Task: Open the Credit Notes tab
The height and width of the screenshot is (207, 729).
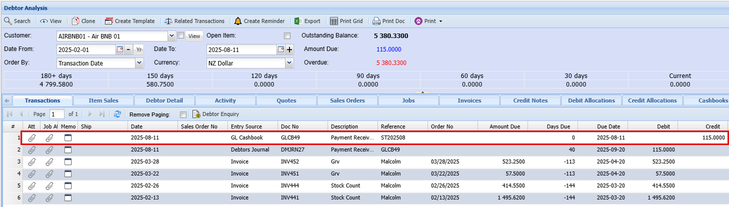Action: click(530, 100)
